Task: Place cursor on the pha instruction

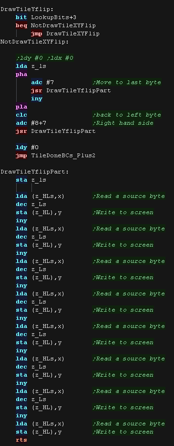Action: click(x=21, y=74)
